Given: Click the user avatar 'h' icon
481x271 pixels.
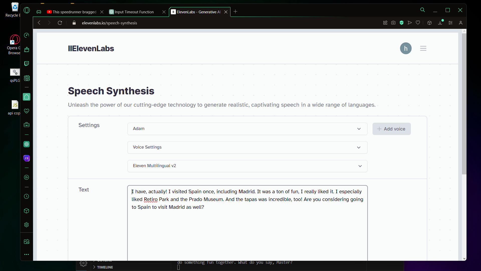Looking at the screenshot, I should (x=406, y=48).
